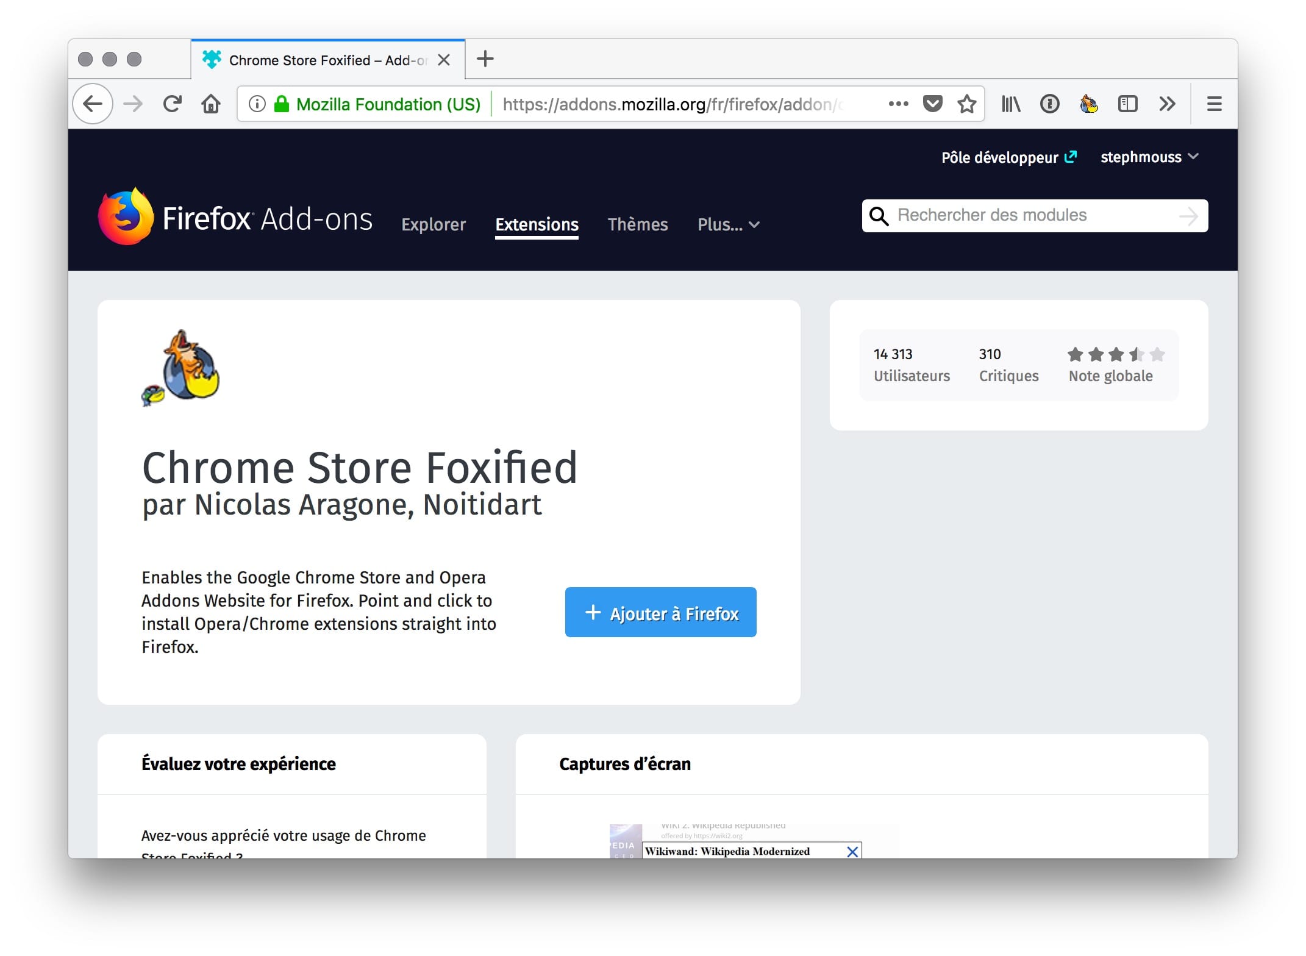Click the Captures d'écran heading

point(625,764)
